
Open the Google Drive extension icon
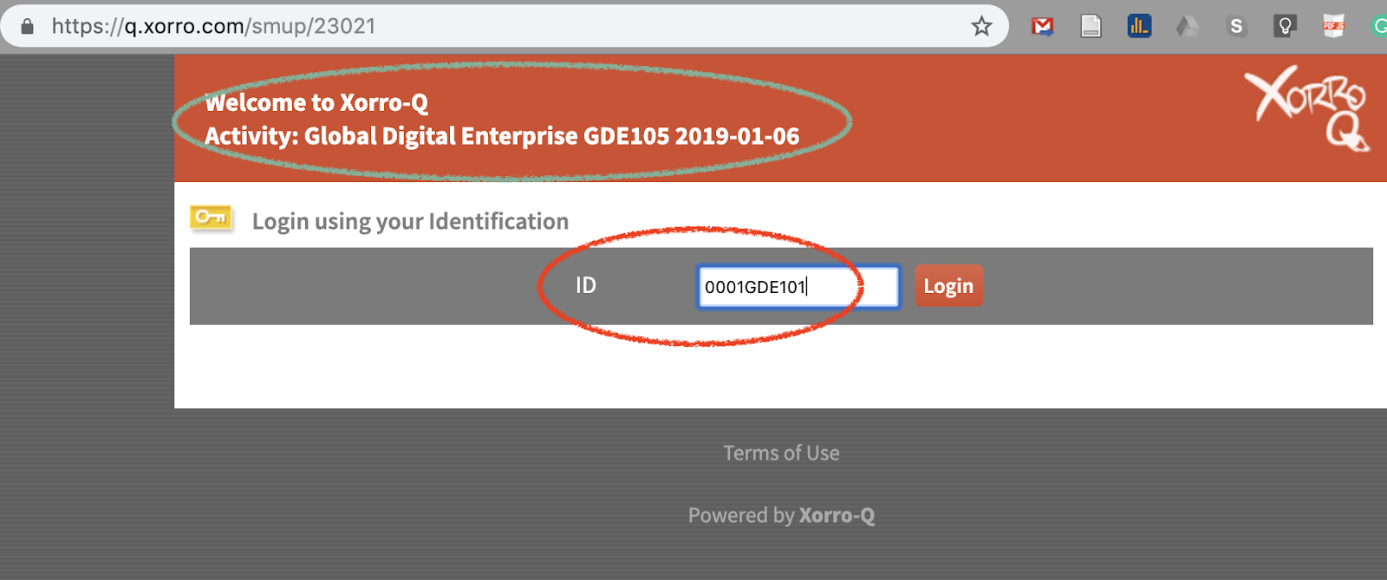[1188, 26]
